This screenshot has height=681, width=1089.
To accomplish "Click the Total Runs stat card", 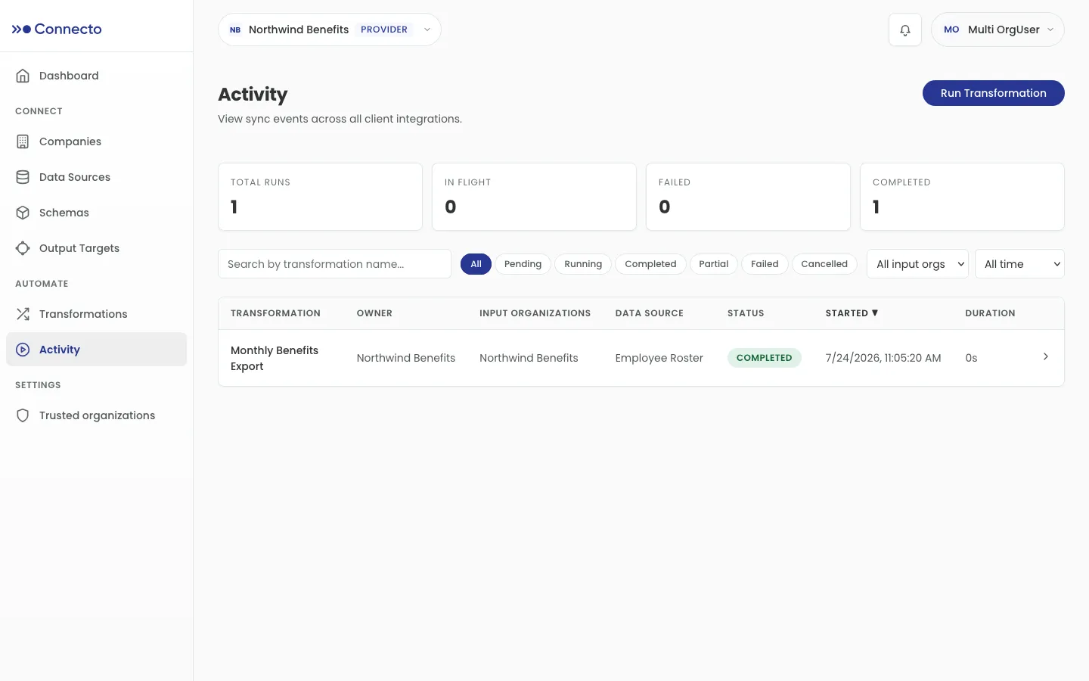I will coord(320,197).
